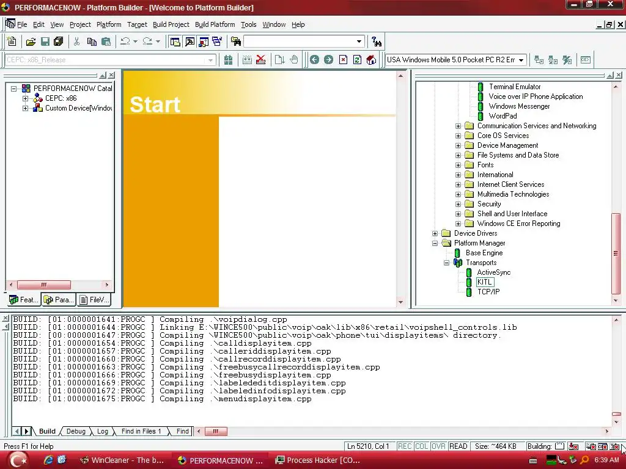Click the Save floppy disk icon
Image resolution: width=626 pixels, height=469 pixels.
45,42
